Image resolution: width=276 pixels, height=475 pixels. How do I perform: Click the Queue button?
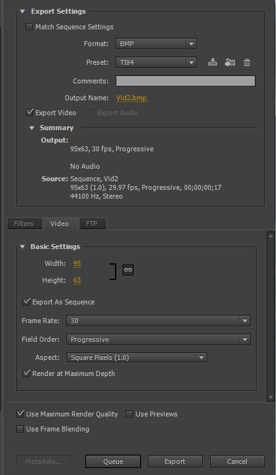pos(113,461)
